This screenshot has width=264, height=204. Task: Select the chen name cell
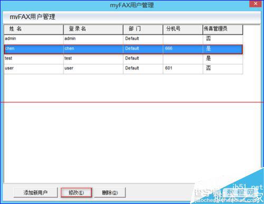click(34, 49)
